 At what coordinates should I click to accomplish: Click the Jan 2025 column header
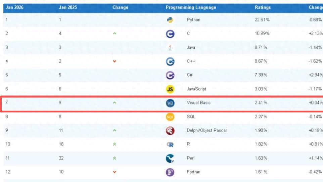[68, 7]
